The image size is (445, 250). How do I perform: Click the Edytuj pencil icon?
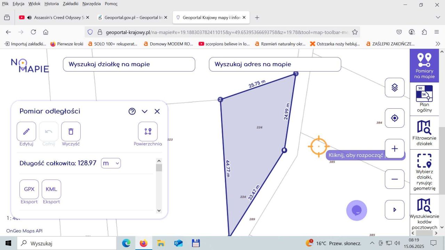click(x=26, y=132)
